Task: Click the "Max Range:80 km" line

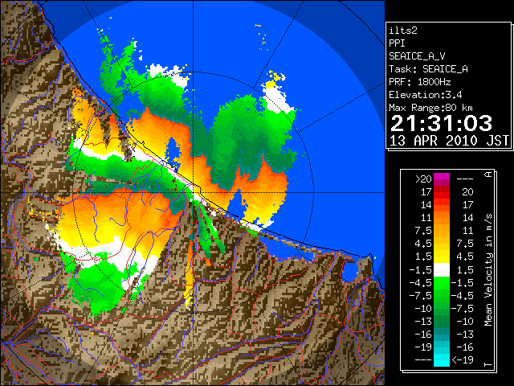Action: pos(430,108)
